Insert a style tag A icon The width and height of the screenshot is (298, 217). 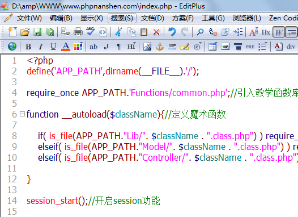[278, 47]
